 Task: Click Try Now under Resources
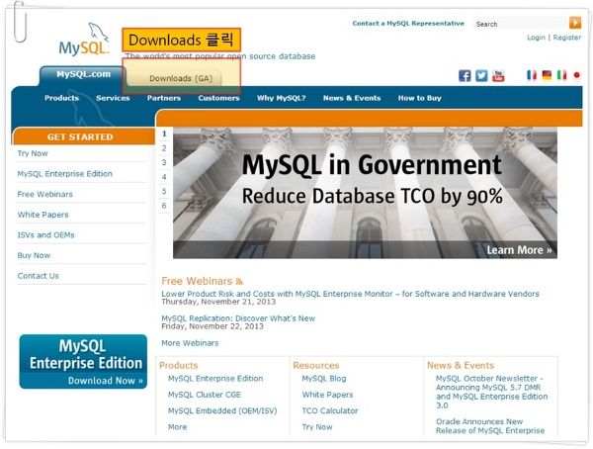[x=317, y=427]
